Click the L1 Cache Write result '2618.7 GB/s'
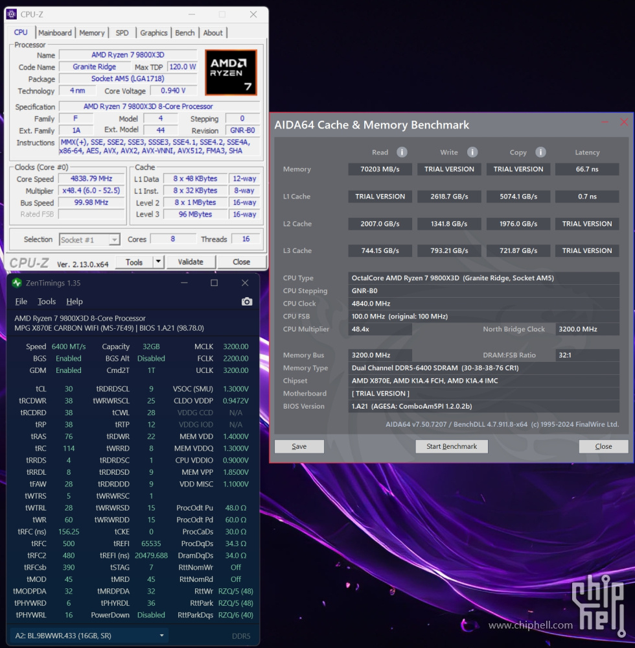 point(449,197)
